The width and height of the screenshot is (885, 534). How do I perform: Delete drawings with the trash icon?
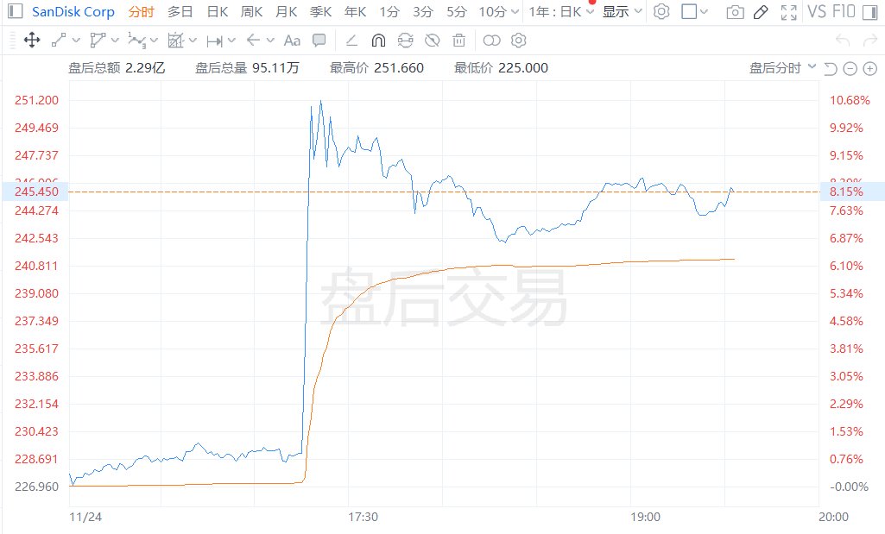coord(459,40)
